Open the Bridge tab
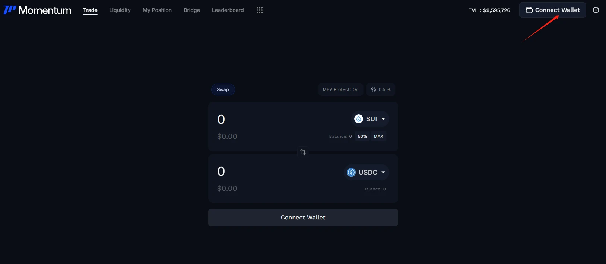The width and height of the screenshot is (606, 264). 192,10
